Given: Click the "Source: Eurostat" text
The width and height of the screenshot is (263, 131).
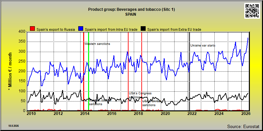Looking at the screenshot, I should tap(243, 126).
